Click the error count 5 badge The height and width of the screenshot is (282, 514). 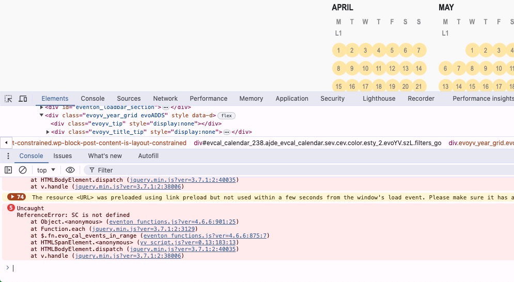(x=11, y=208)
